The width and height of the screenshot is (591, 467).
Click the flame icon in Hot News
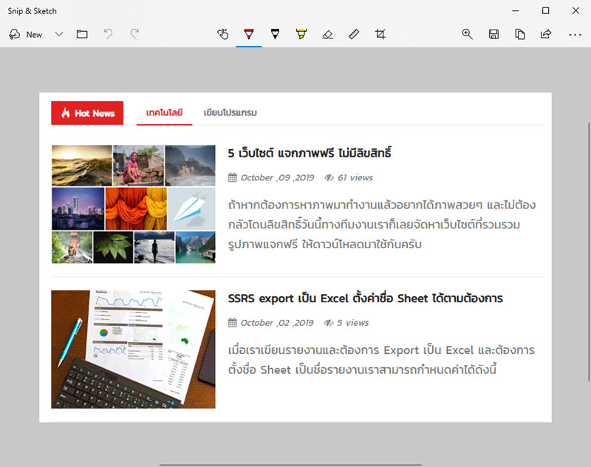click(66, 113)
